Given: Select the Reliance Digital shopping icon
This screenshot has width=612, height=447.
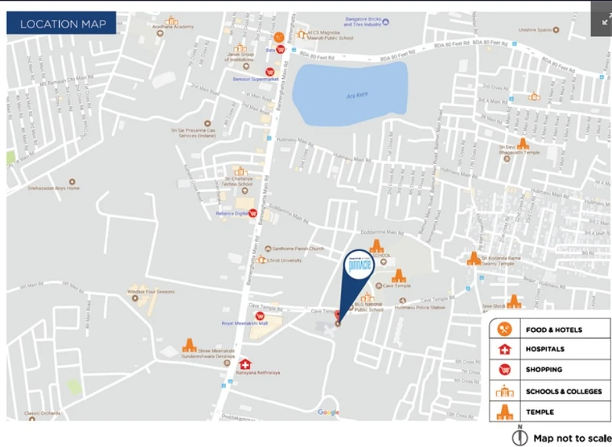Looking at the screenshot, I should [x=252, y=214].
